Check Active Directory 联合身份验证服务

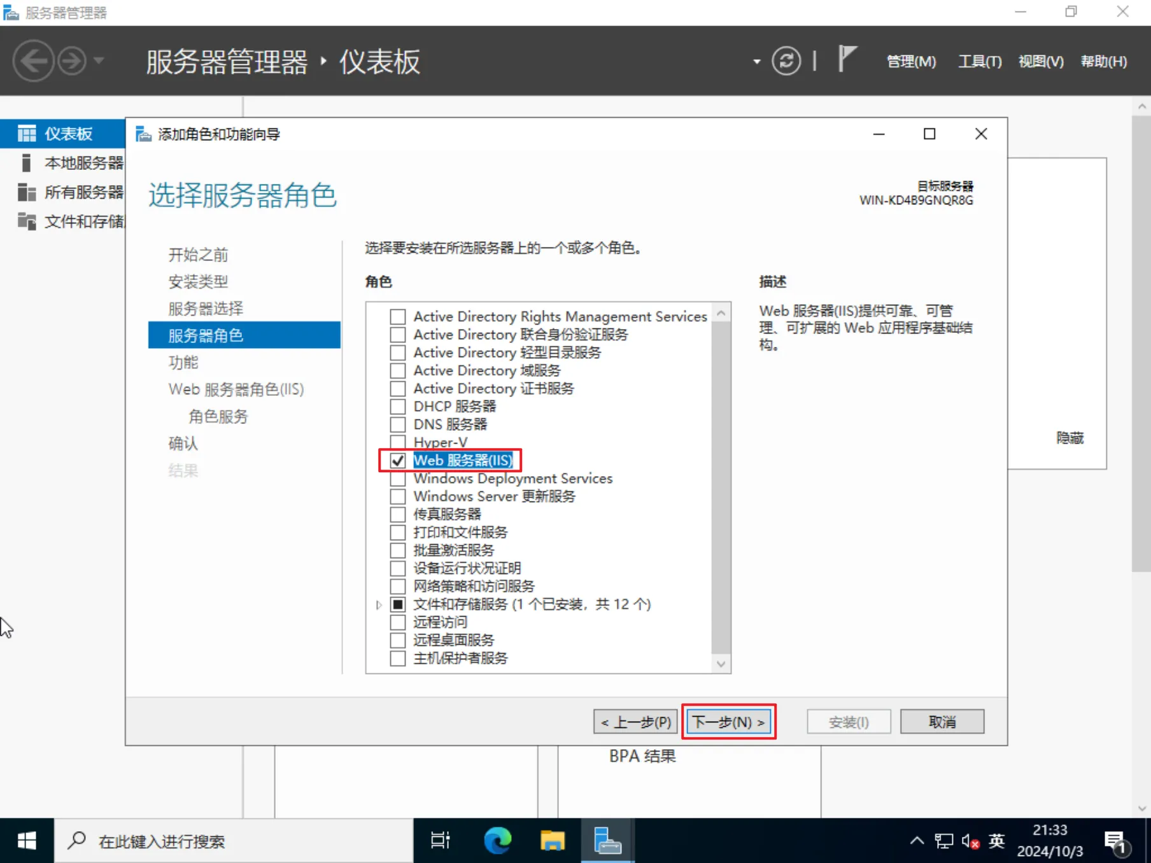click(398, 334)
